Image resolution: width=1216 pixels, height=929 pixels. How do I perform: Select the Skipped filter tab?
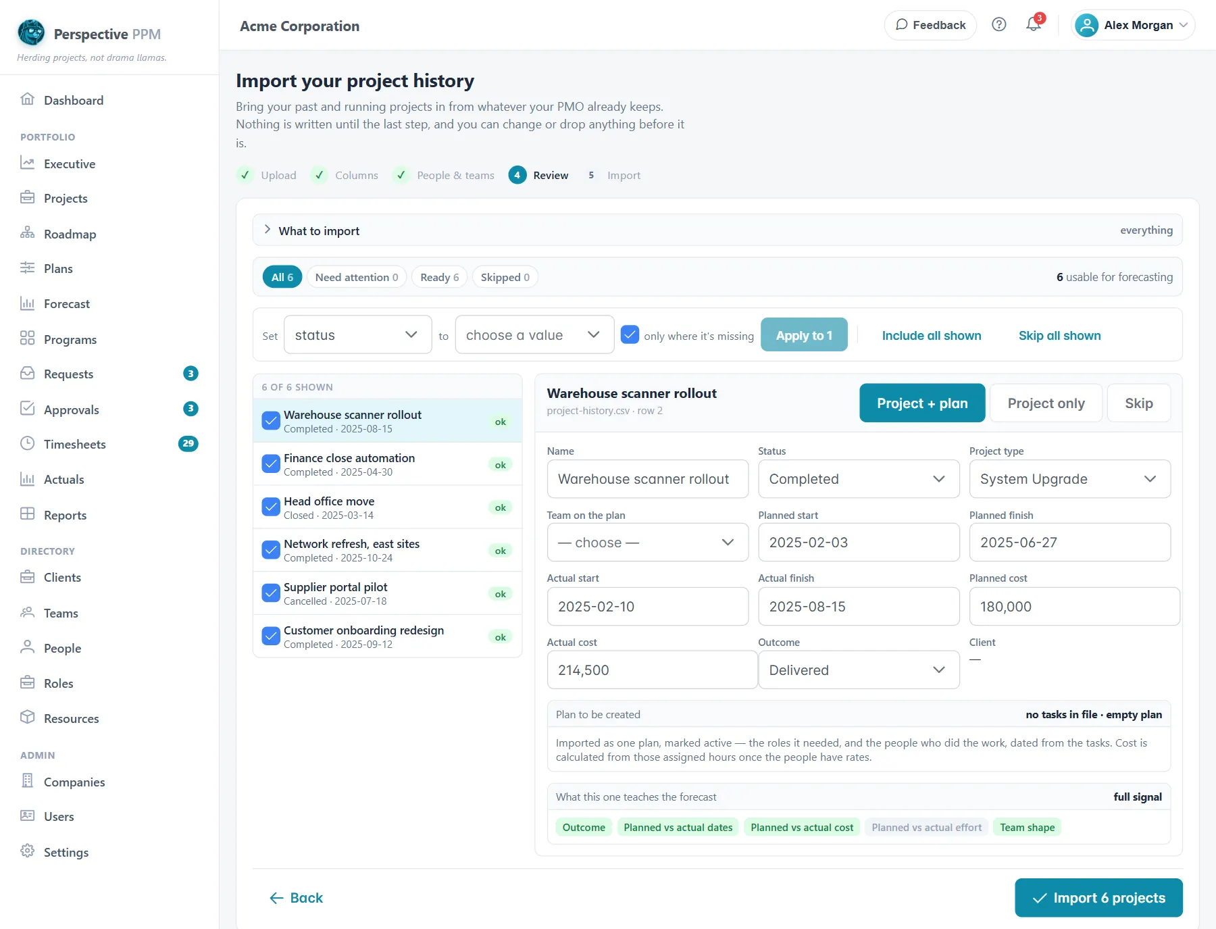click(x=505, y=277)
